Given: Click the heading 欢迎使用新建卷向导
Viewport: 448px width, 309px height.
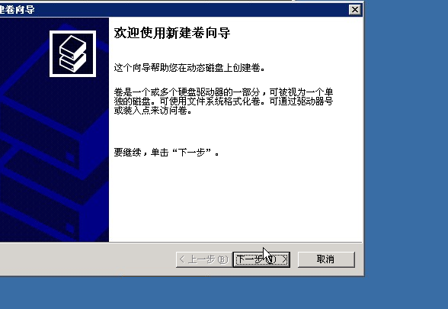Looking at the screenshot, I should [172, 33].
